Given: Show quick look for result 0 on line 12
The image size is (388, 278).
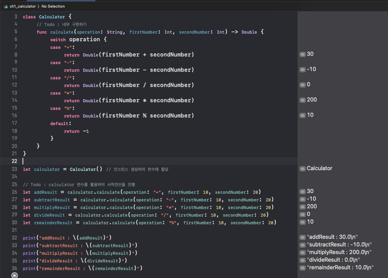Looking at the screenshot, I should pos(302,85).
